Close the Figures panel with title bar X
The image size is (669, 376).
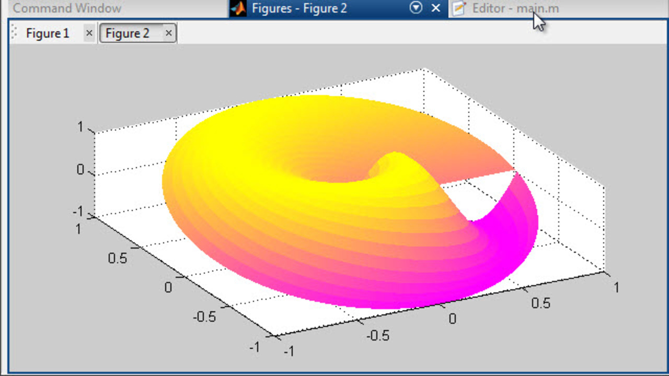point(435,8)
